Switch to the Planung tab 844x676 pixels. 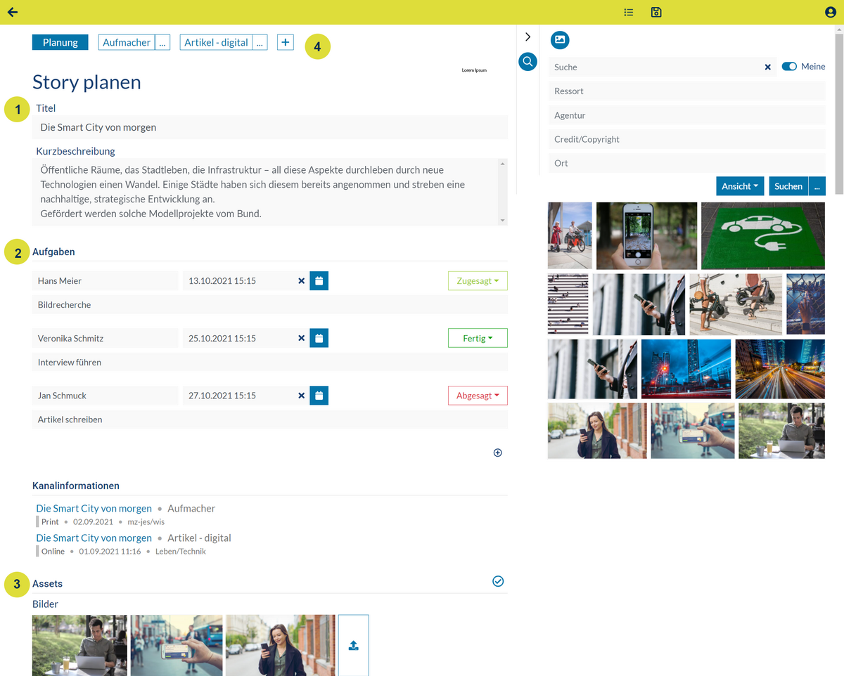pyautogui.click(x=60, y=42)
